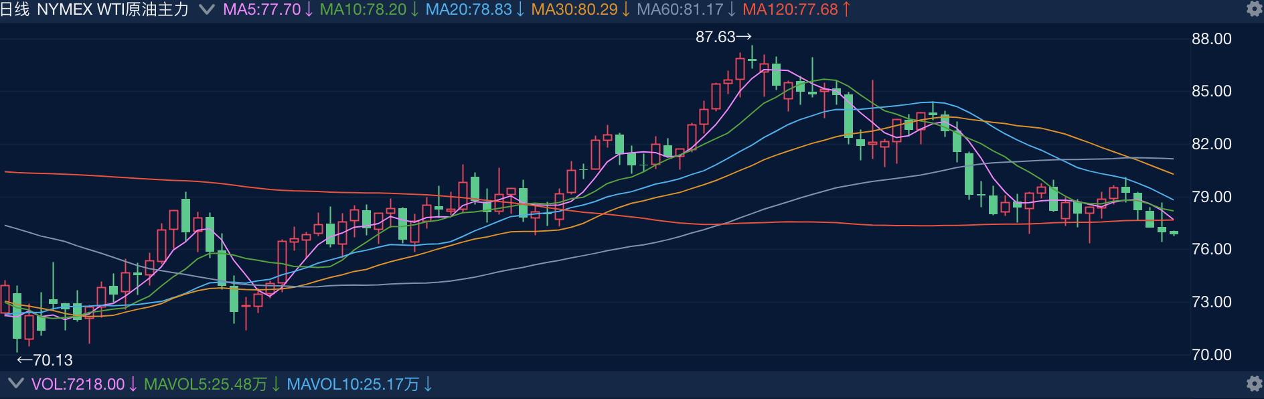
Task: Toggle the MA120:77.68 moving average label
Action: 797,9
